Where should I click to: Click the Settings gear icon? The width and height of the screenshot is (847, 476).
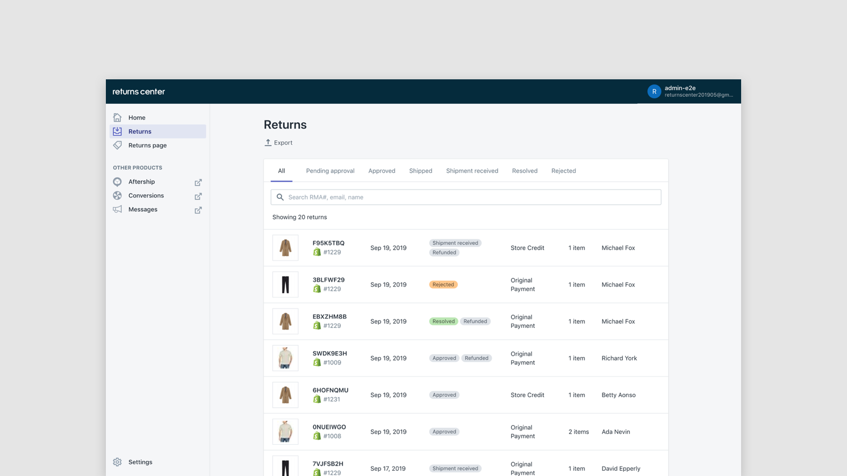(x=118, y=462)
